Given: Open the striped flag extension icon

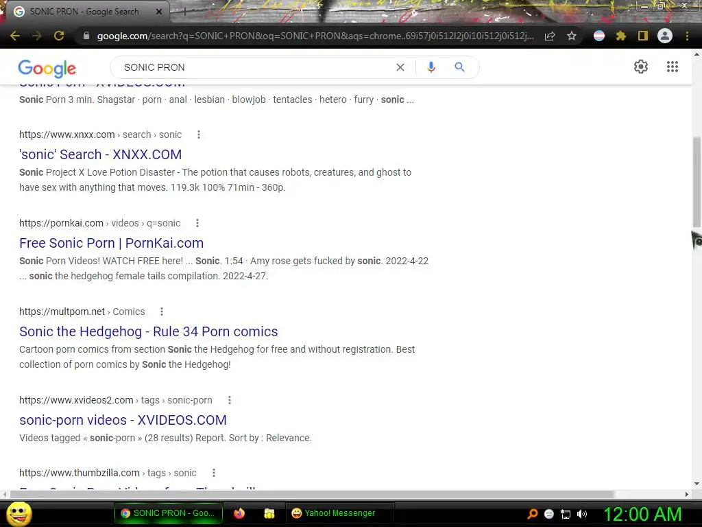Looking at the screenshot, I should pos(599,36).
